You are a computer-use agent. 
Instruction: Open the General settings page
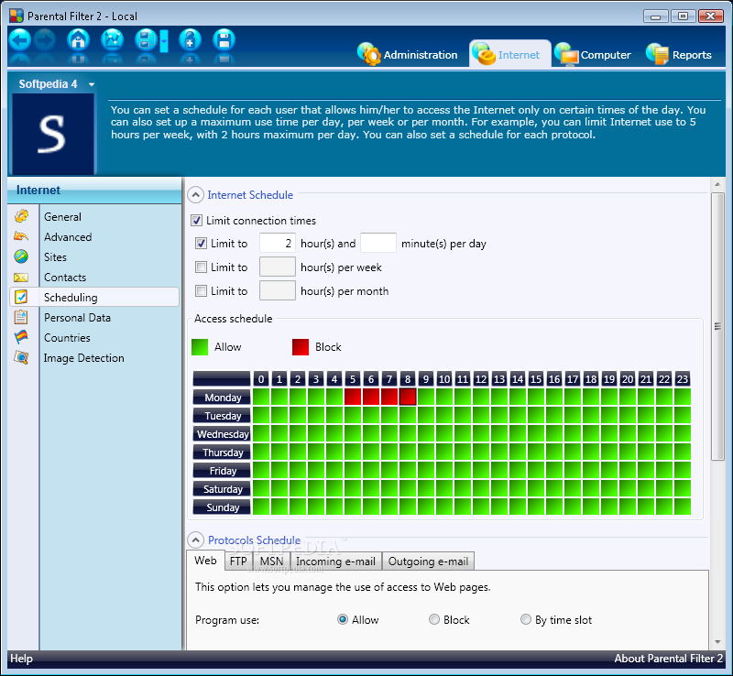point(62,217)
